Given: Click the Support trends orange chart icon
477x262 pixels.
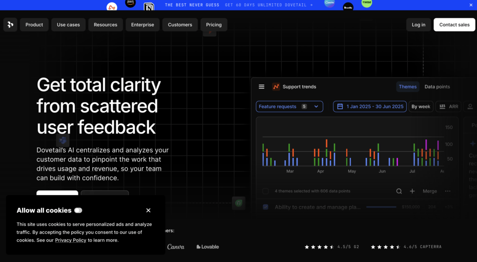Looking at the screenshot, I should click(x=276, y=87).
